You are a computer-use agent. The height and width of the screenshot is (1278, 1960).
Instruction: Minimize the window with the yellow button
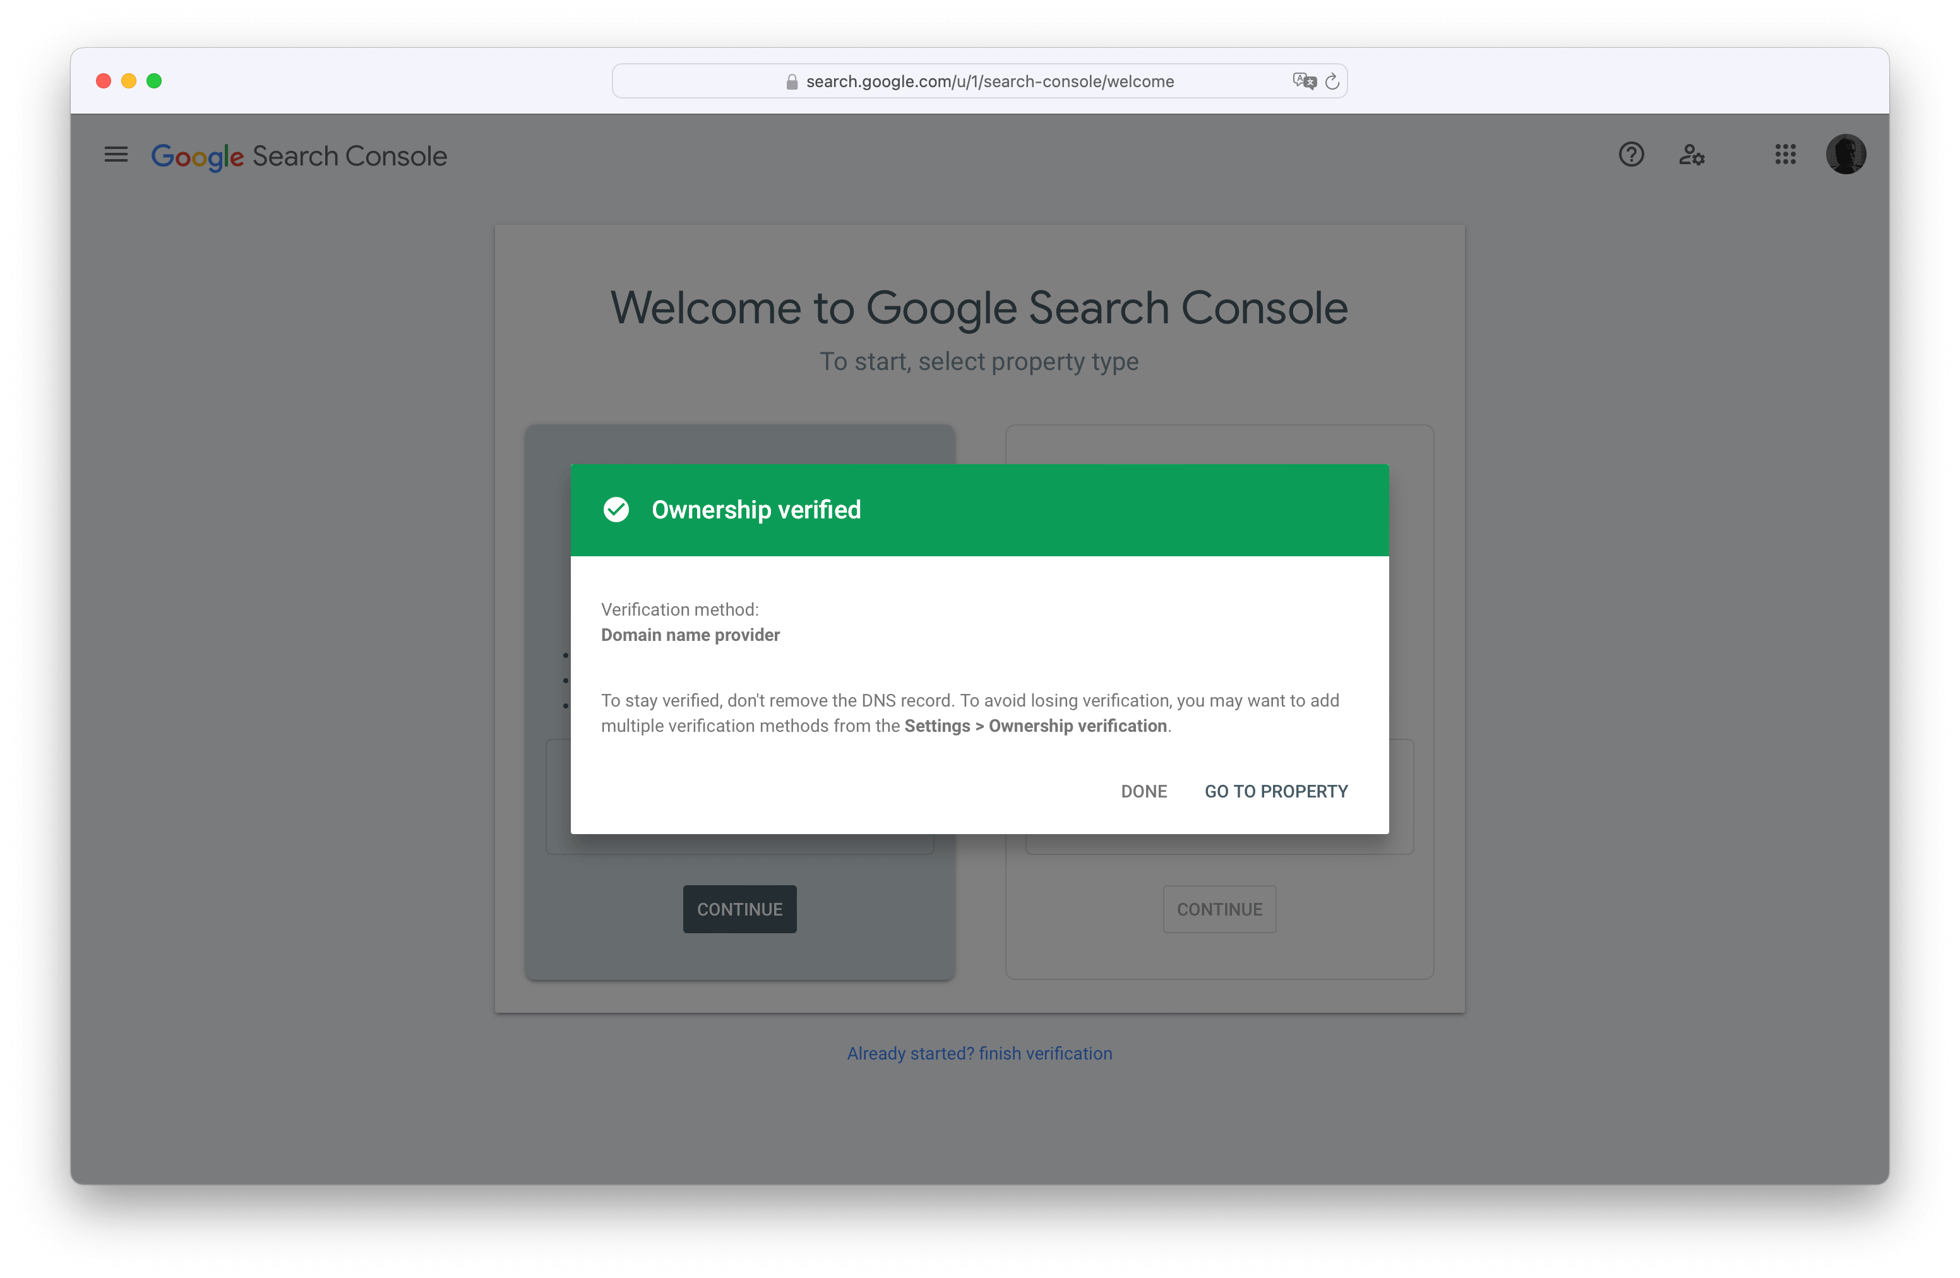pyautogui.click(x=128, y=81)
